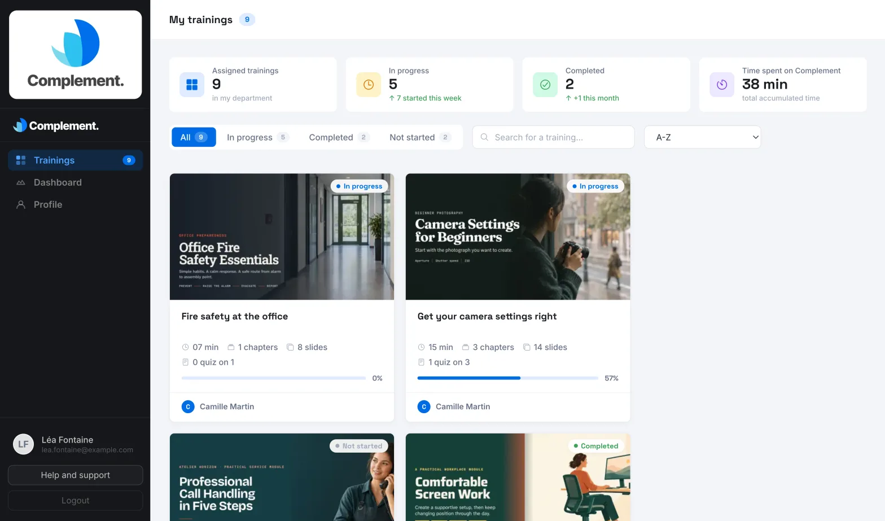Focus the Search for a training field
The width and height of the screenshot is (885, 521).
[553, 137]
